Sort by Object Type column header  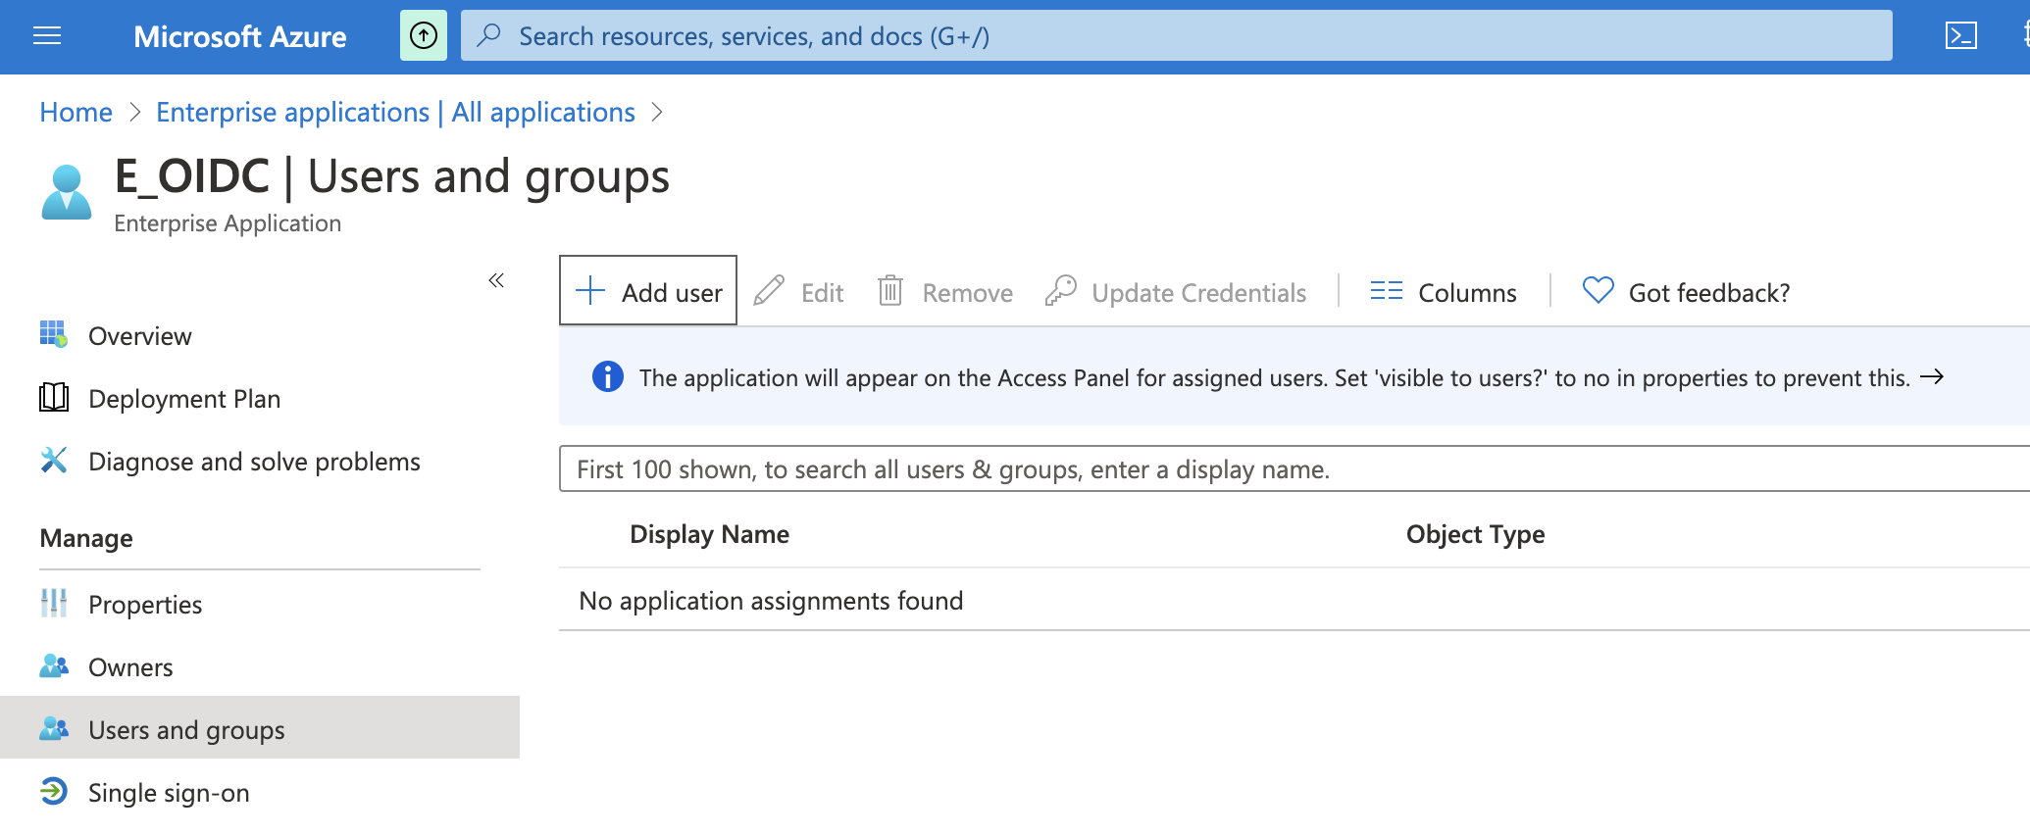pyautogui.click(x=1476, y=534)
